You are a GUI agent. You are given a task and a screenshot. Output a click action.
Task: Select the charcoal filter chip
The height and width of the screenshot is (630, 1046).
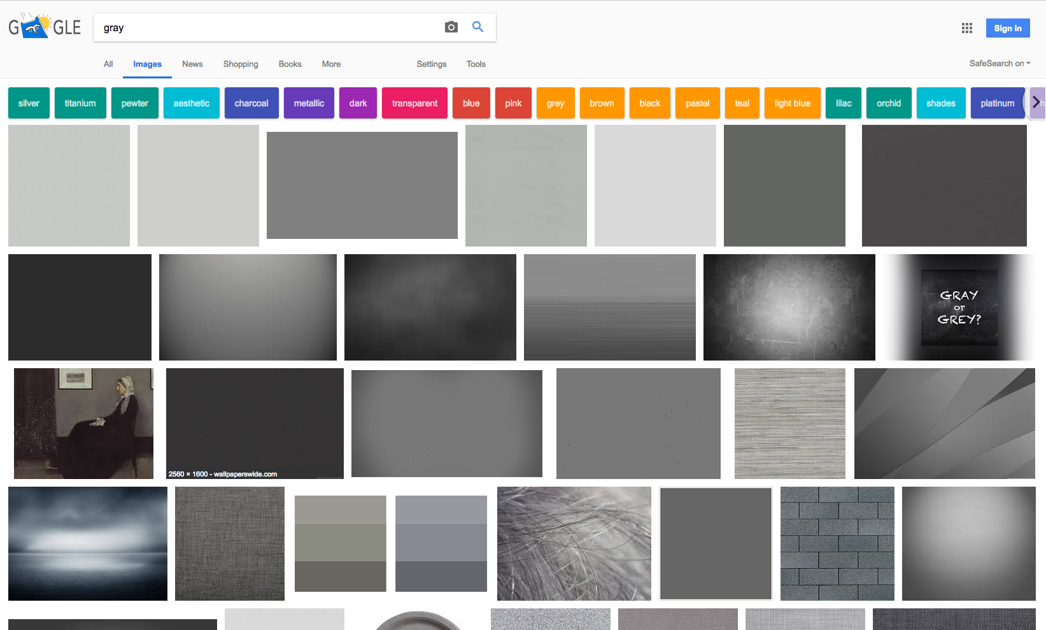tap(251, 103)
